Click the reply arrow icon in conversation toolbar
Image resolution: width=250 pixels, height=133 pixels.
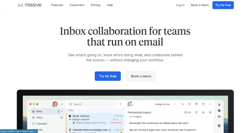[x=182, y=104]
